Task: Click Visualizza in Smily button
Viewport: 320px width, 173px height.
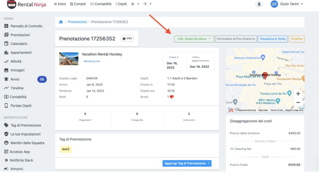Action: (x=273, y=39)
